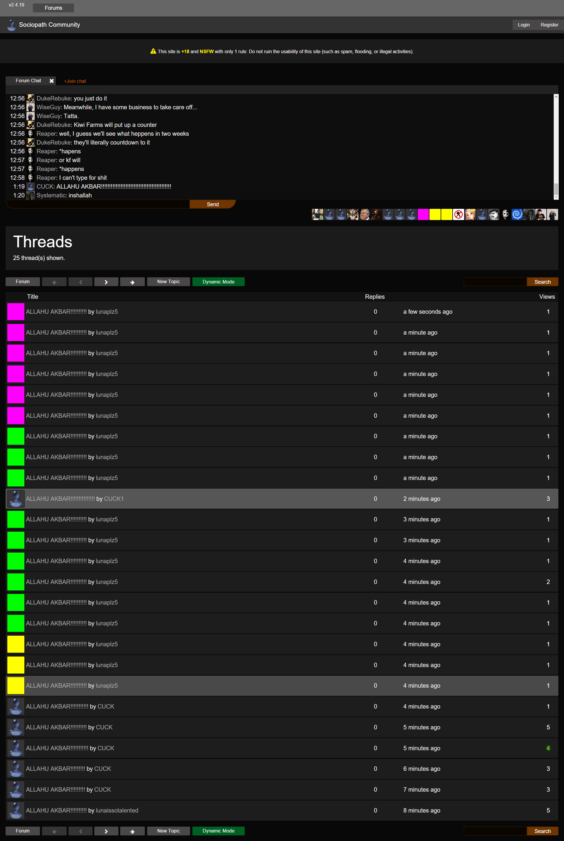
Task: Click the no-key prohibition sign avatar
Action: [458, 214]
